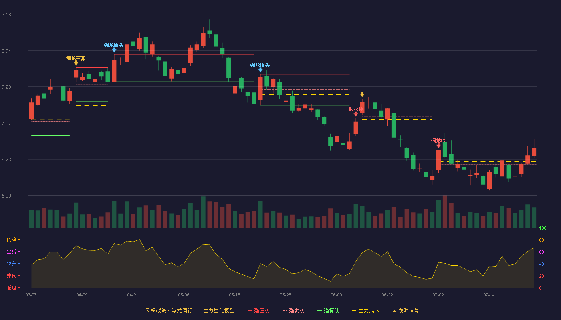561x320 pixels.
Task: Click the 05-06 date label
Action: (x=184, y=295)
